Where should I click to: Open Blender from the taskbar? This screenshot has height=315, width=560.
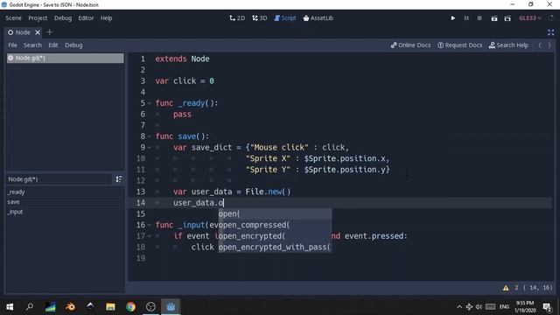point(70,307)
